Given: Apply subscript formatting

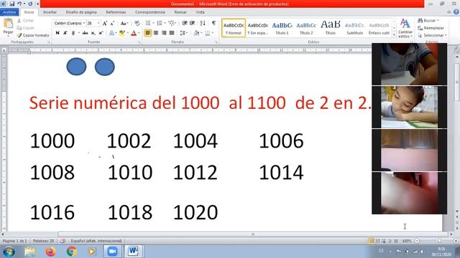Looking at the screenshot, I should pyautogui.click(x=93, y=33).
